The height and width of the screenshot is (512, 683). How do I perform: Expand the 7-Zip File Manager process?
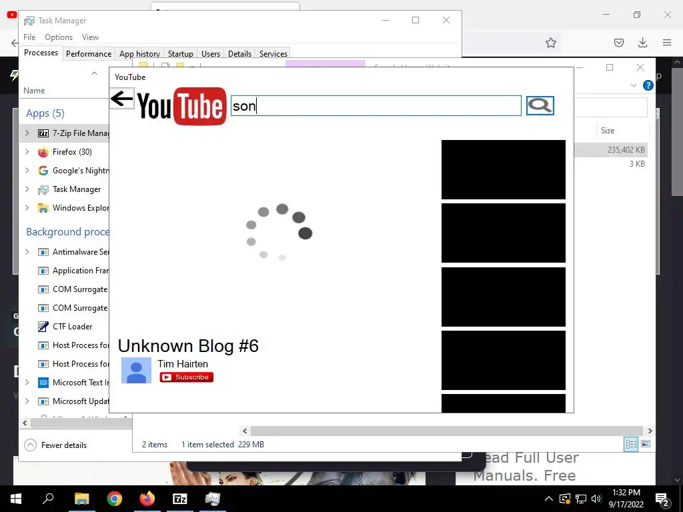coord(27,133)
